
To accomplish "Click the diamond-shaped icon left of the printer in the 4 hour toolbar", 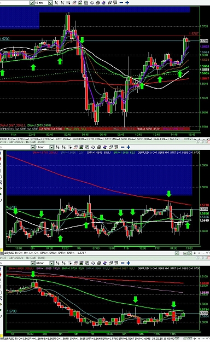I will coord(93,263).
